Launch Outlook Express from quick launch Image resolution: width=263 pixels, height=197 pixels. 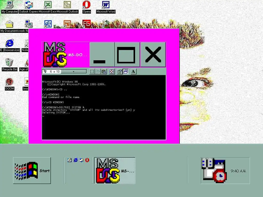click(x=81, y=160)
